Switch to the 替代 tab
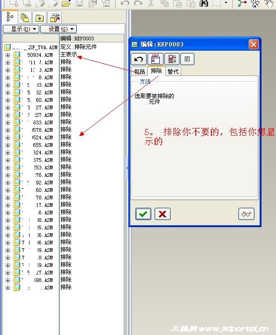The width and height of the screenshot is (276, 335). 173,71
